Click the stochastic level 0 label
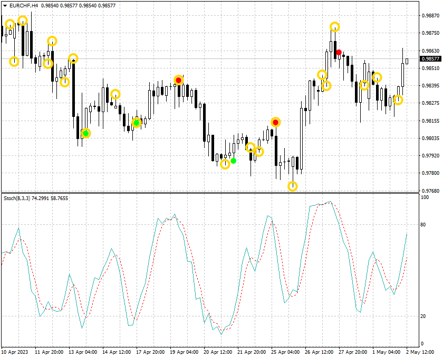 pos(422,344)
